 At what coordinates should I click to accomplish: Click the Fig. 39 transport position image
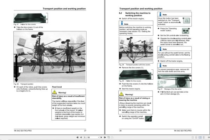(136, 50)
